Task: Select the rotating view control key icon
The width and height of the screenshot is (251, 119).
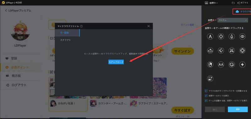Action: (221, 51)
